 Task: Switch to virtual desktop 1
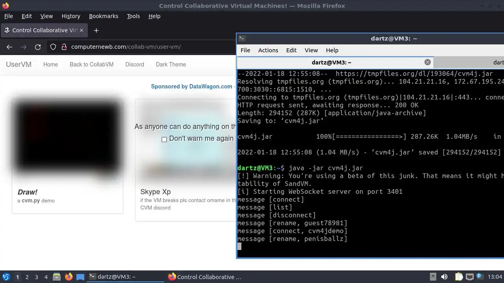click(x=17, y=277)
